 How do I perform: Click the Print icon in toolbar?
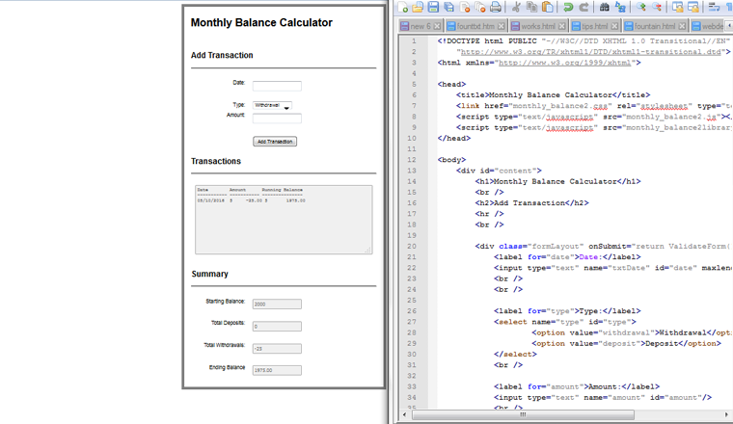[495, 8]
